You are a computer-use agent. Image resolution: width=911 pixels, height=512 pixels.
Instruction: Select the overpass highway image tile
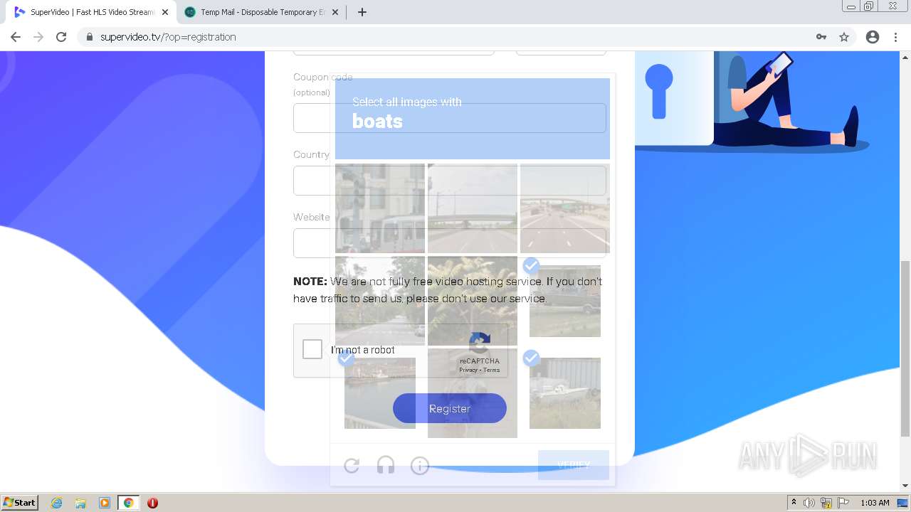[473, 208]
